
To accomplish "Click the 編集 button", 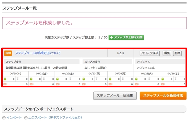I will pyautogui.click(x=167, y=53).
